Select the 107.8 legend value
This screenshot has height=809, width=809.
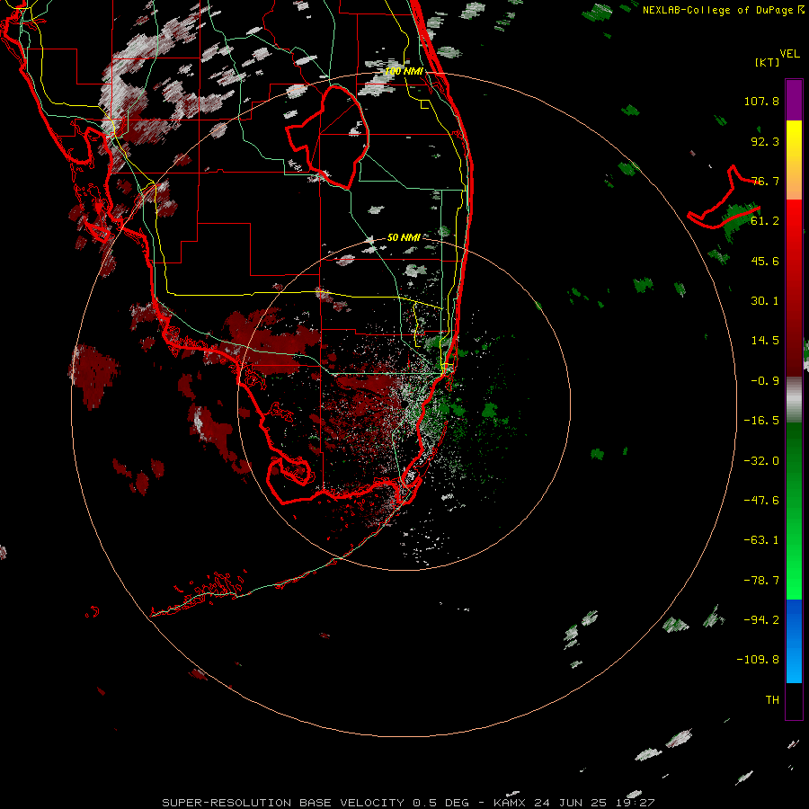click(x=761, y=101)
